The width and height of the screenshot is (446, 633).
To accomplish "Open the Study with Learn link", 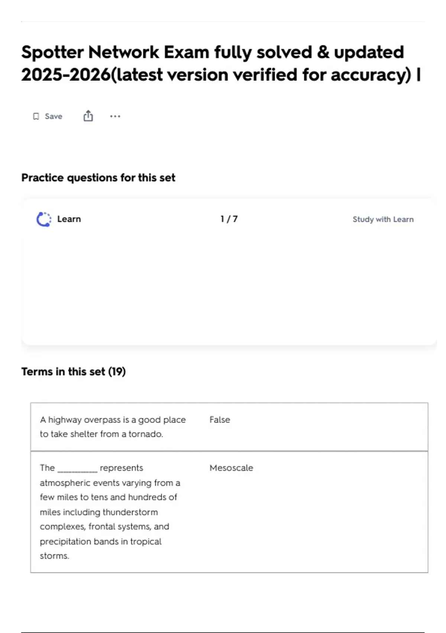I will click(383, 219).
